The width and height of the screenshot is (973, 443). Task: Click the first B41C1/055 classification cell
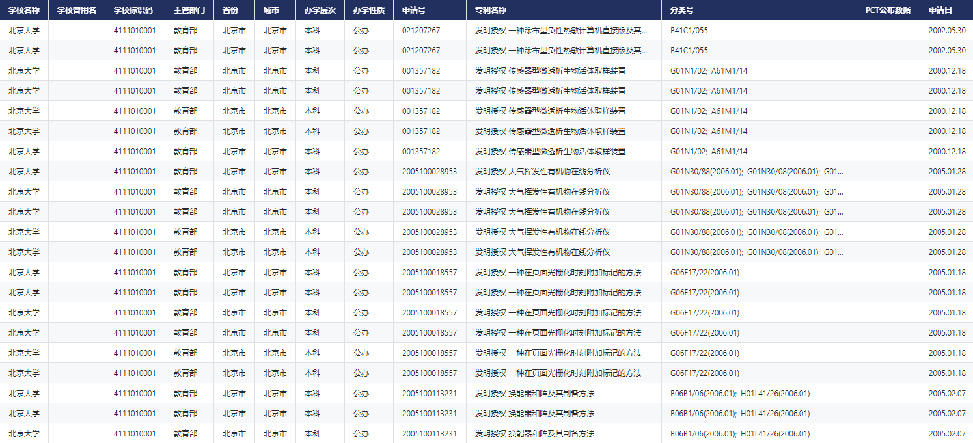(759, 31)
